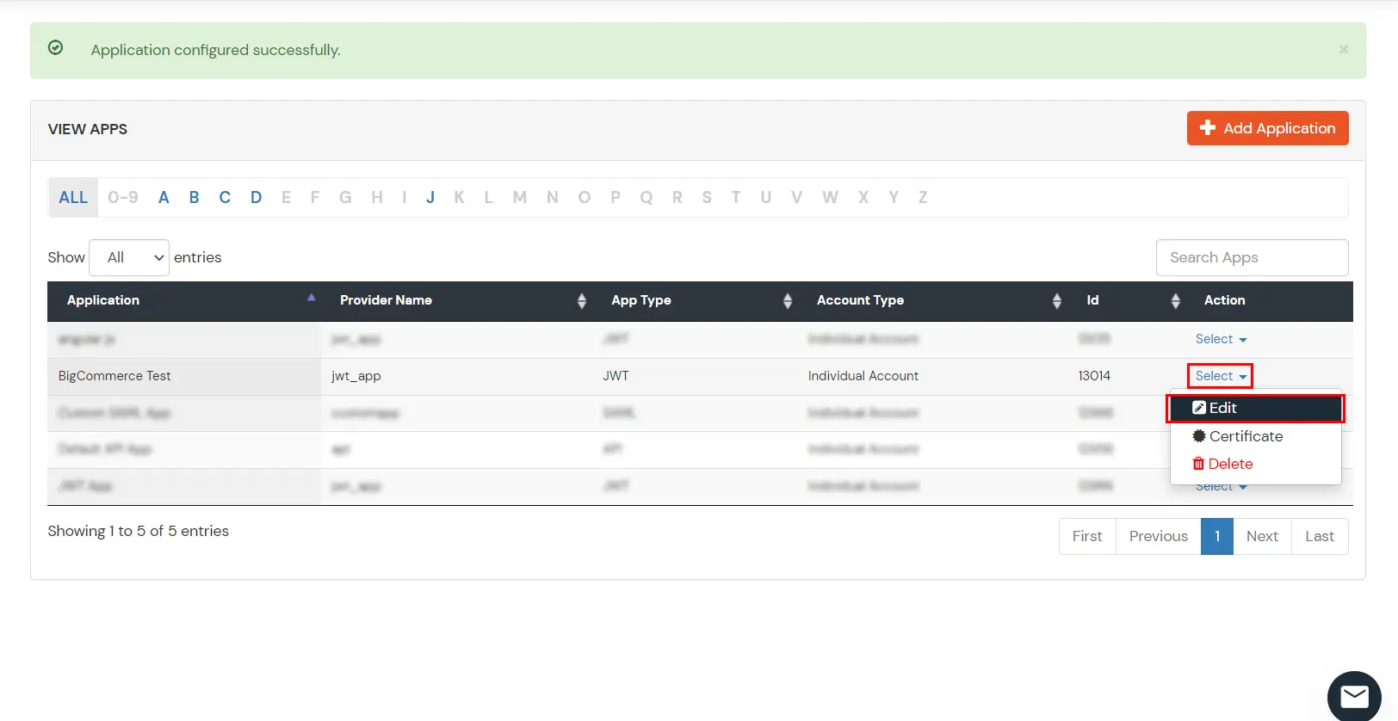Click Showing 1 to 5 of 5 entries
The height and width of the screenshot is (721, 1398).
(x=139, y=531)
